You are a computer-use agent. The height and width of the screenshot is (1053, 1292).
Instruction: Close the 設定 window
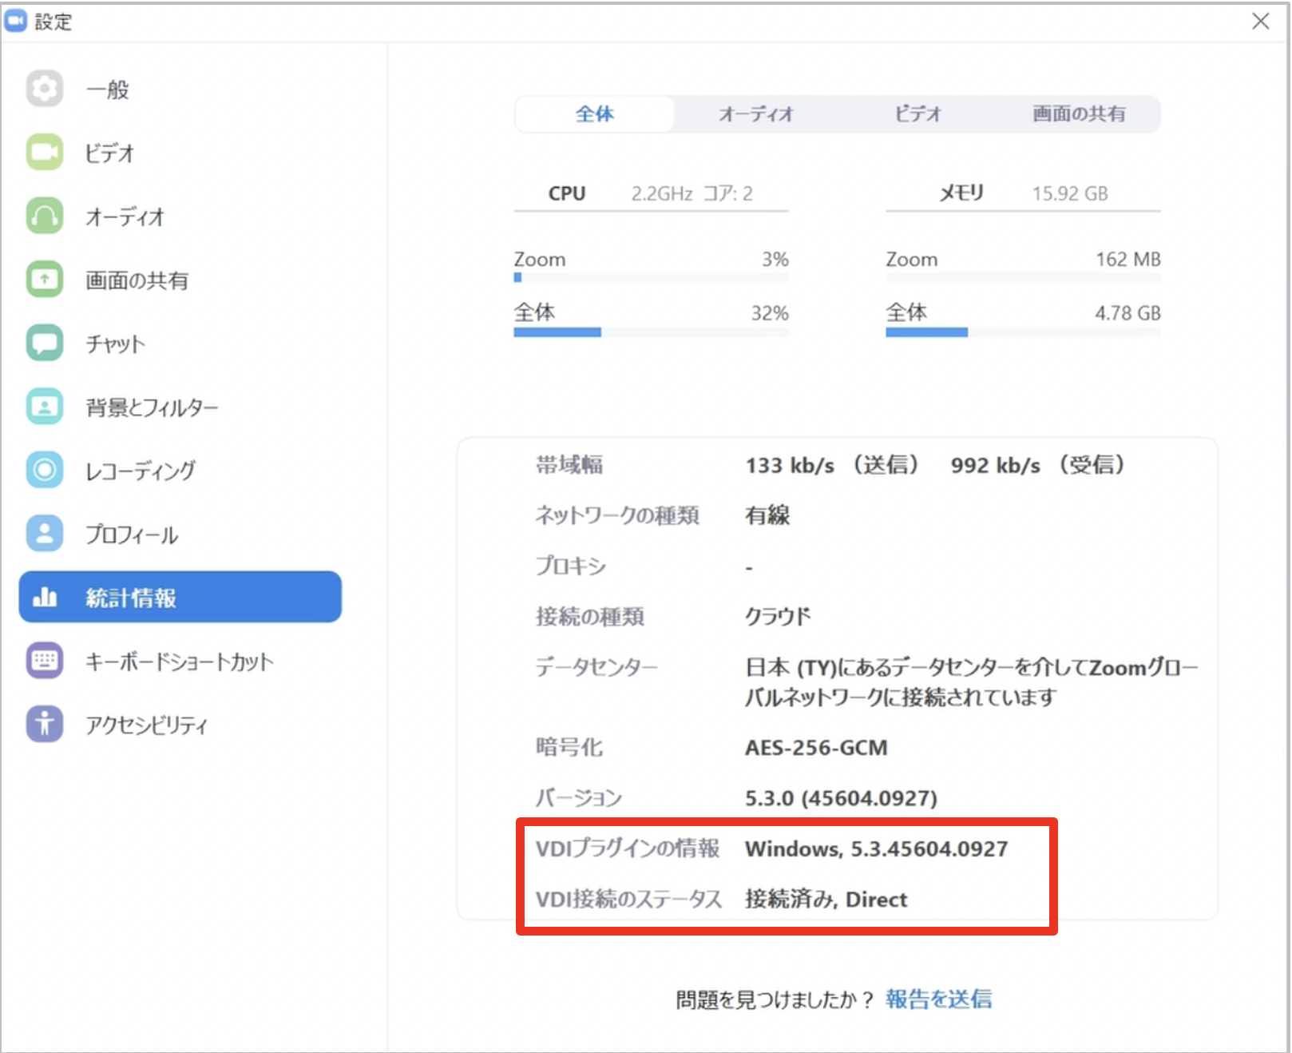click(x=1261, y=21)
